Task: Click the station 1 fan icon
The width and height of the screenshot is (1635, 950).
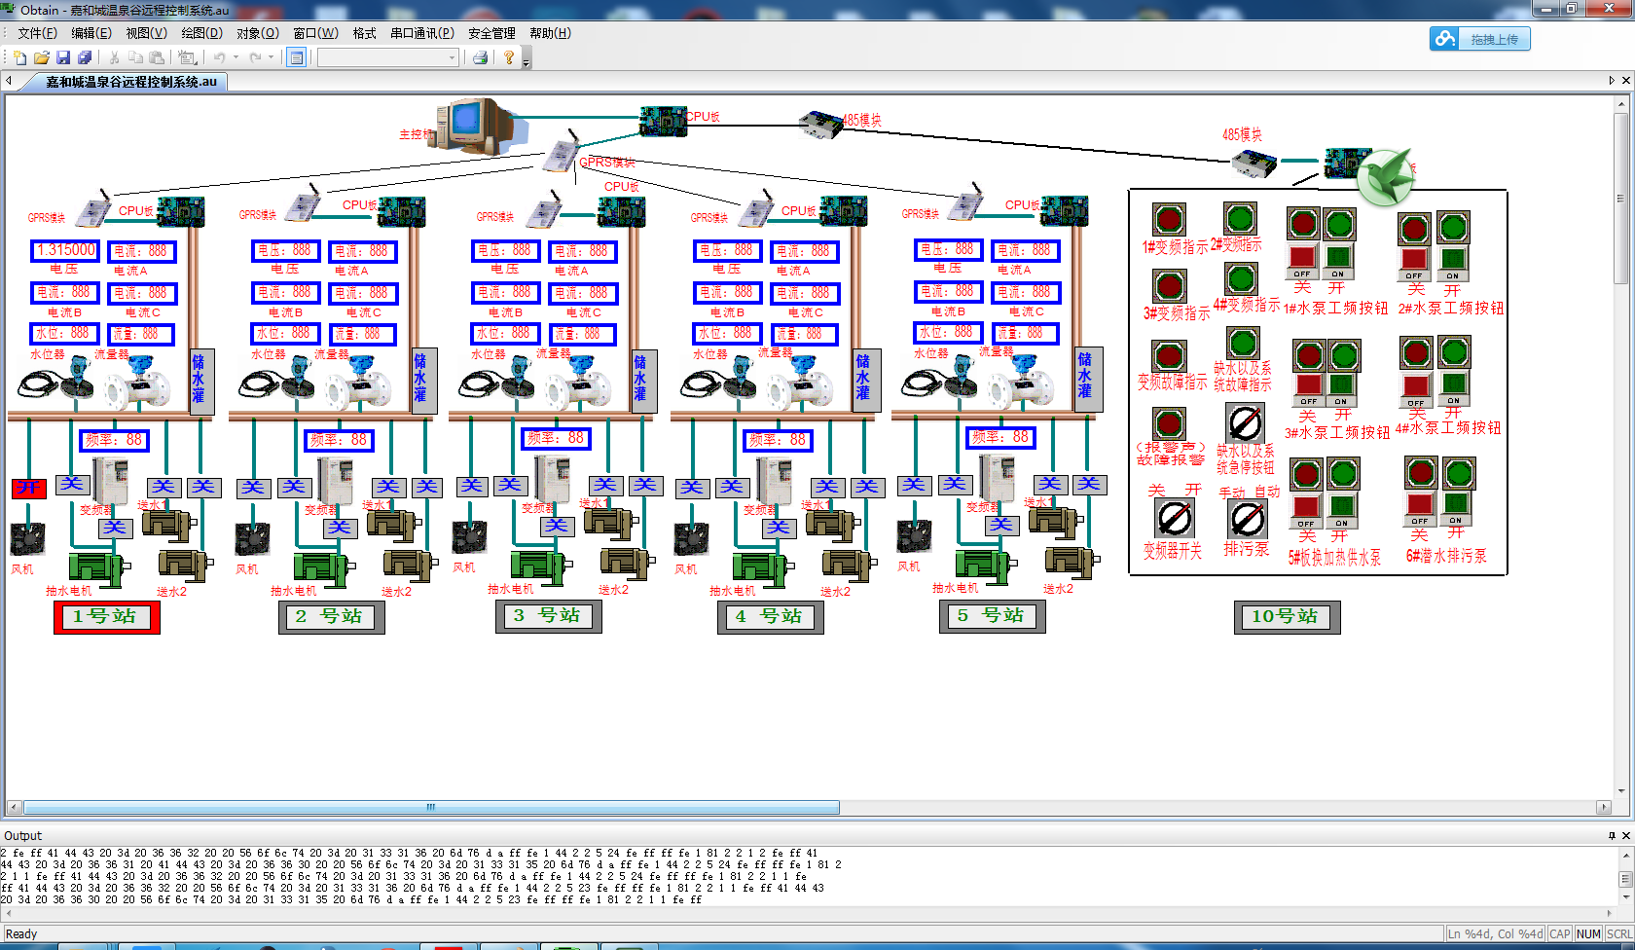Action: pyautogui.click(x=27, y=539)
